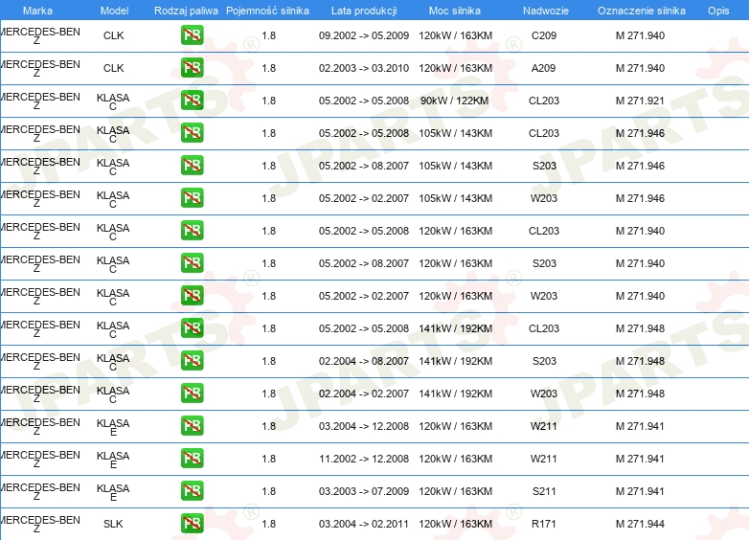Click 1.8 engine capacity in the R171 row
The height and width of the screenshot is (540, 749).
[269, 524]
